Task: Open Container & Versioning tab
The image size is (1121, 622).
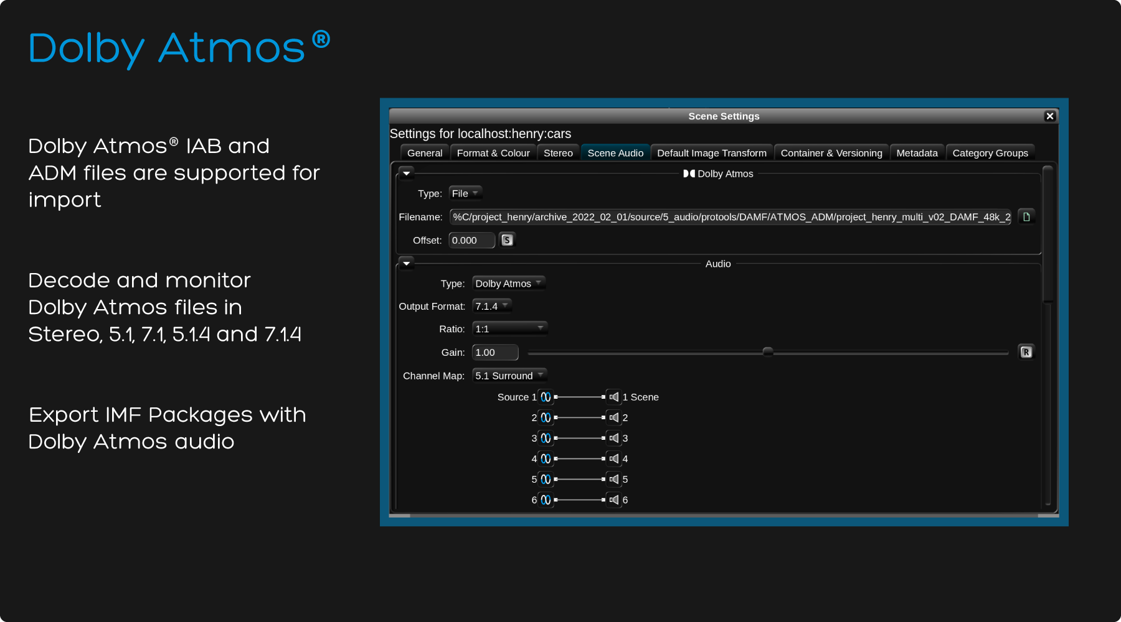Action: 831,153
